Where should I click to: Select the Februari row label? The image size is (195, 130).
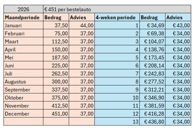(x=23, y=33)
